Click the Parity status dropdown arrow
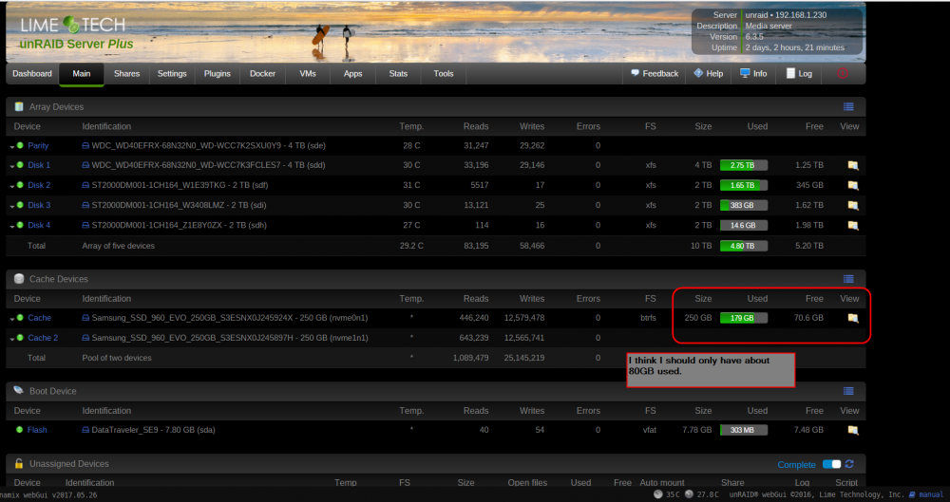 tap(12, 146)
